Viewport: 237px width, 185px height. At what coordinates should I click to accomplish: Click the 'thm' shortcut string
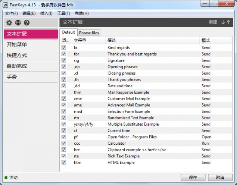[78, 92]
